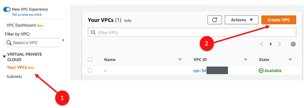Viewport: 304px width, 108px height.
Task: Open the table preferences gear icon
Action: tap(293, 44)
